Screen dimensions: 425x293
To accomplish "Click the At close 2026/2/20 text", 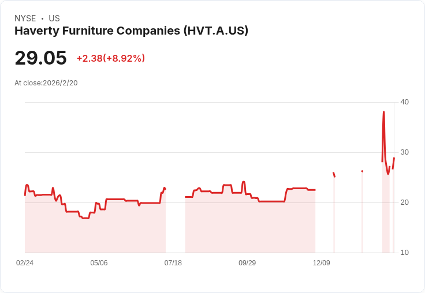I will click(x=46, y=83).
